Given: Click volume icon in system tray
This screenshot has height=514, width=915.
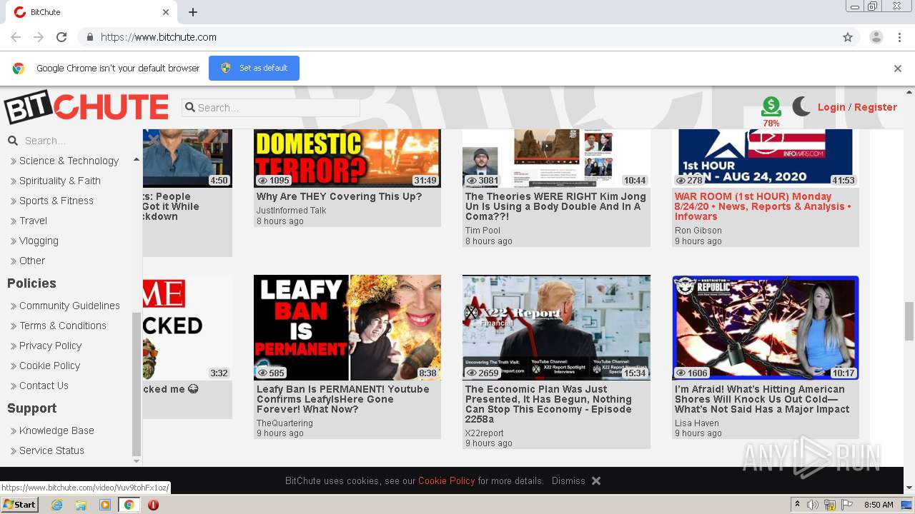Looking at the screenshot, I should 813,505.
